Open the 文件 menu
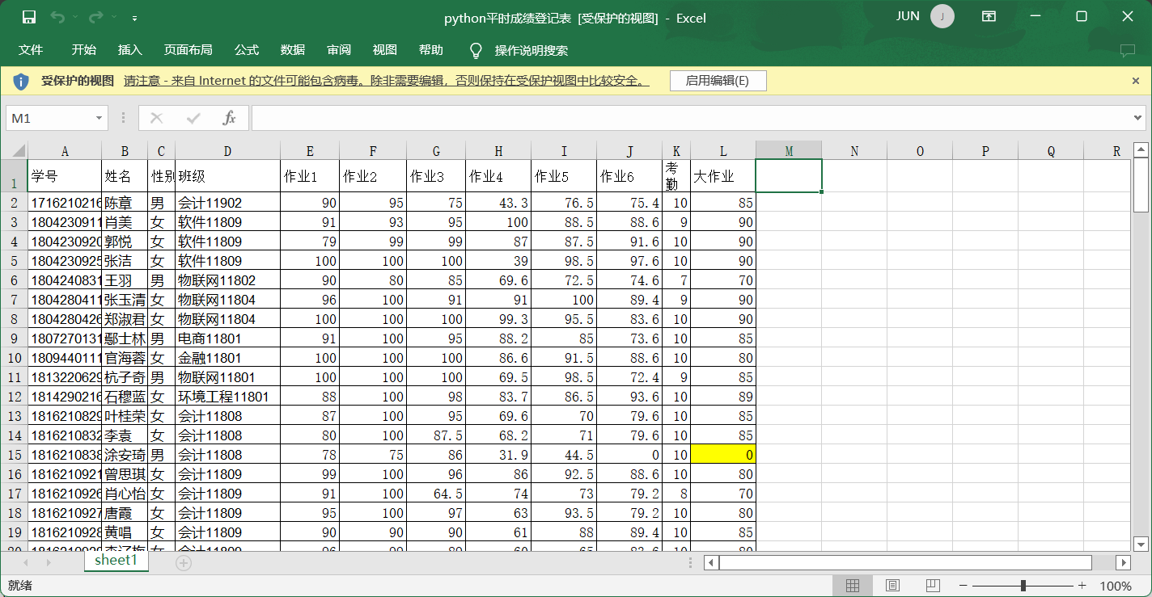This screenshot has height=597, width=1152. tap(31, 50)
